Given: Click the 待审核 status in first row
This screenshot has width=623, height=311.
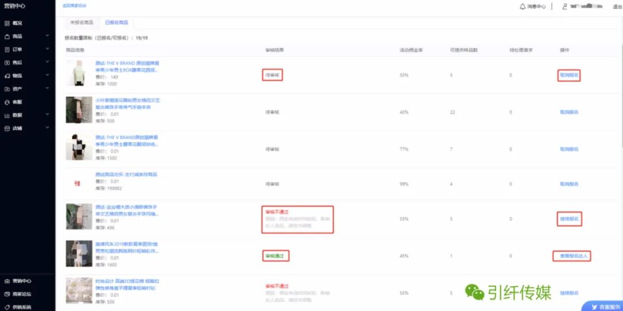Looking at the screenshot, I should coord(272,75).
